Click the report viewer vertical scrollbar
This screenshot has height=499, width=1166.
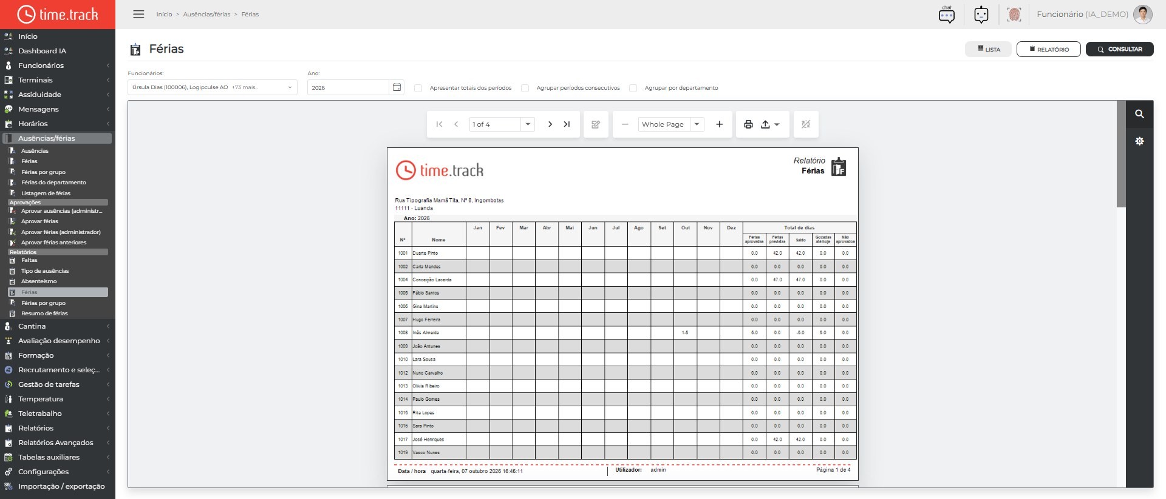[1121, 154]
